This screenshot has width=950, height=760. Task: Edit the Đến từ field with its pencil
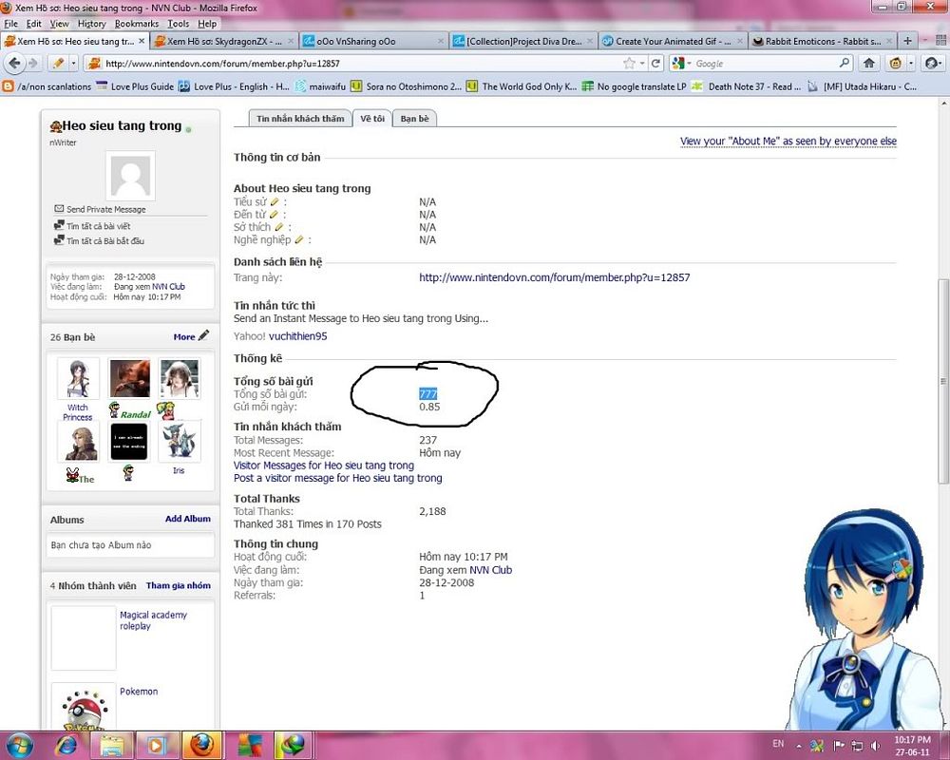pos(274,215)
